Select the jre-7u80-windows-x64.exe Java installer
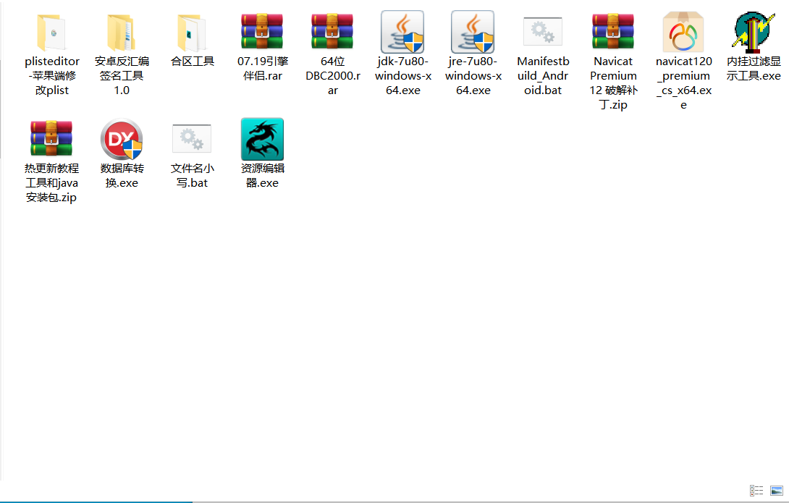This screenshot has width=789, height=503. point(473,33)
